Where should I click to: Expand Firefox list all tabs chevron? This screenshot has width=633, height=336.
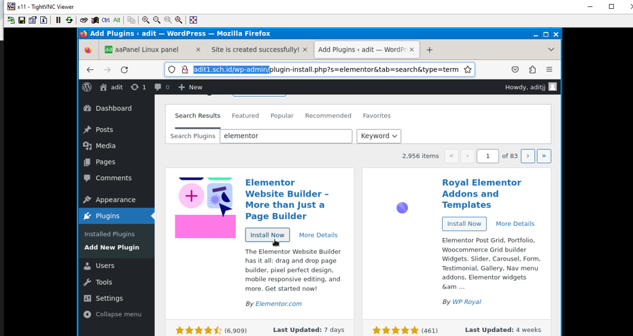coord(551,49)
